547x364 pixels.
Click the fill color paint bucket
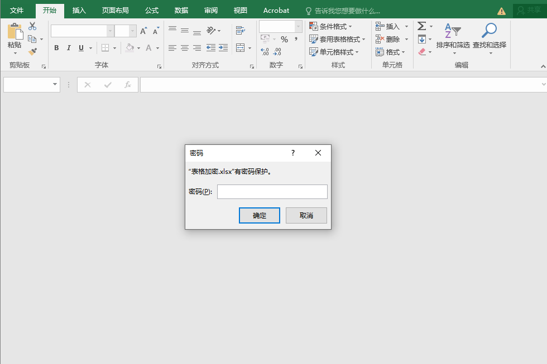129,48
